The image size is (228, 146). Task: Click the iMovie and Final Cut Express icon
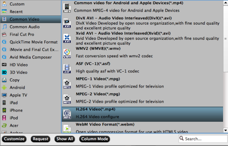[4, 50]
